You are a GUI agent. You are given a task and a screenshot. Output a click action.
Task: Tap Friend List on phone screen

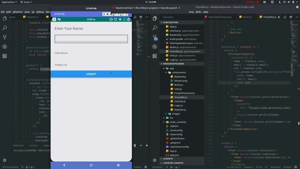click(x=60, y=65)
